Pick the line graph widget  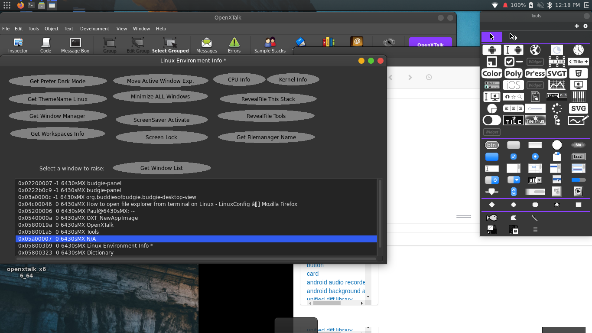(x=557, y=85)
